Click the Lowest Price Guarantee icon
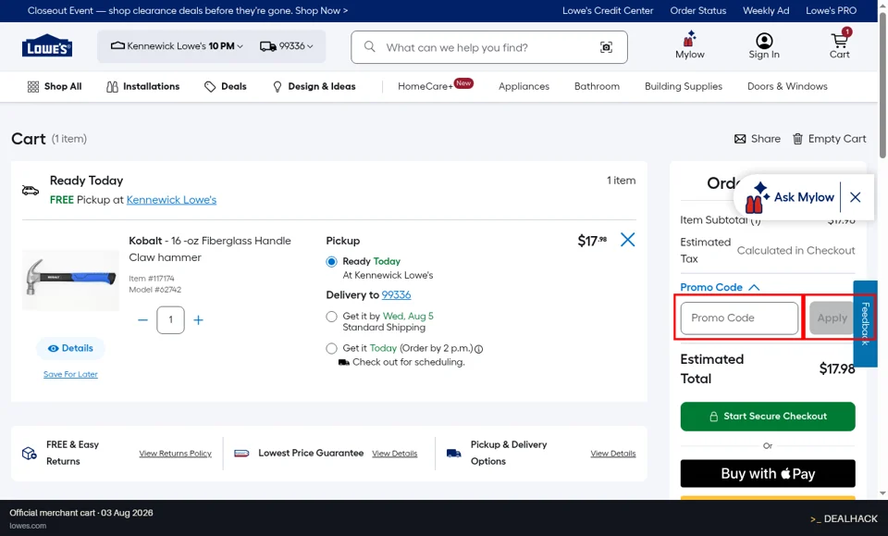The image size is (888, 536). click(241, 454)
